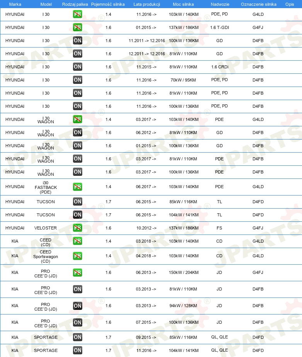Click petrol icon in VELOSTER row
This screenshot has width=302, height=357.
[x=77, y=228]
